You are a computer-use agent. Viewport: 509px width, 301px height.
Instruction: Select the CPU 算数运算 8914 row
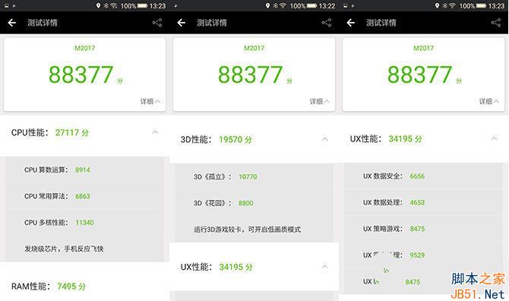(84, 170)
